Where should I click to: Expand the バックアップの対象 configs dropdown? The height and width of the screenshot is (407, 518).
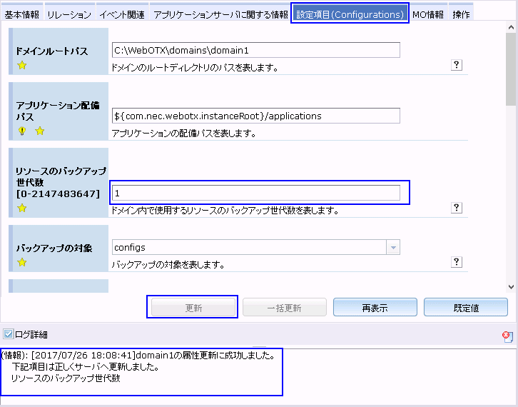coord(392,248)
